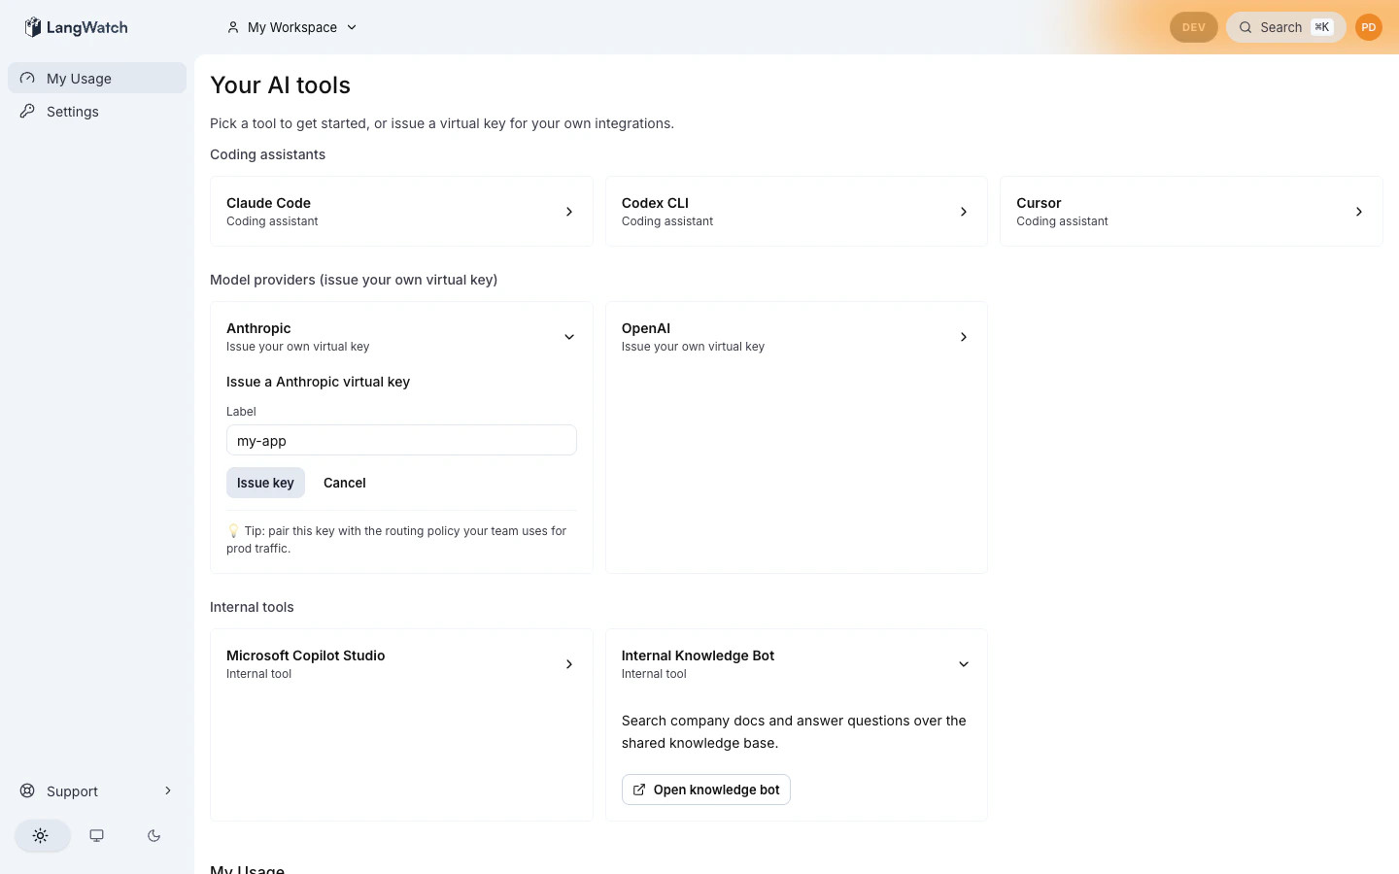The image size is (1399, 874).
Task: Collapse the Anthropic card chevron
Action: [569, 337]
